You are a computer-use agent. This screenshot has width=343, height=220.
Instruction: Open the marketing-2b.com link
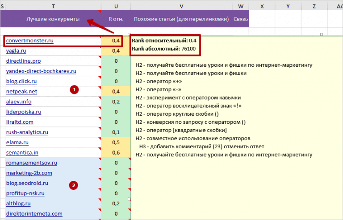(x=29, y=173)
